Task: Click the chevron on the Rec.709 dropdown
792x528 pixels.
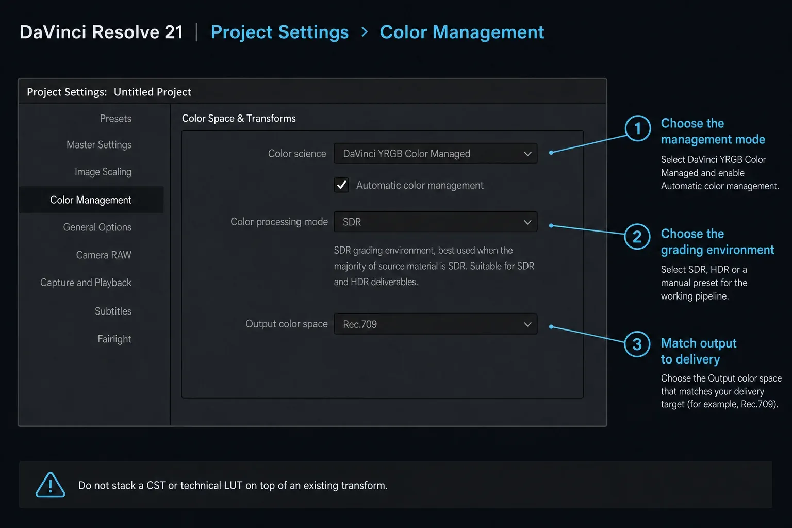Action: point(527,324)
